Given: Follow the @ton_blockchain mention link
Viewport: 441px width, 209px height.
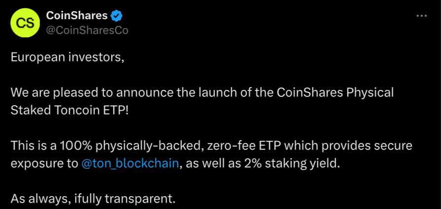Looking at the screenshot, I should pyautogui.click(x=130, y=164).
